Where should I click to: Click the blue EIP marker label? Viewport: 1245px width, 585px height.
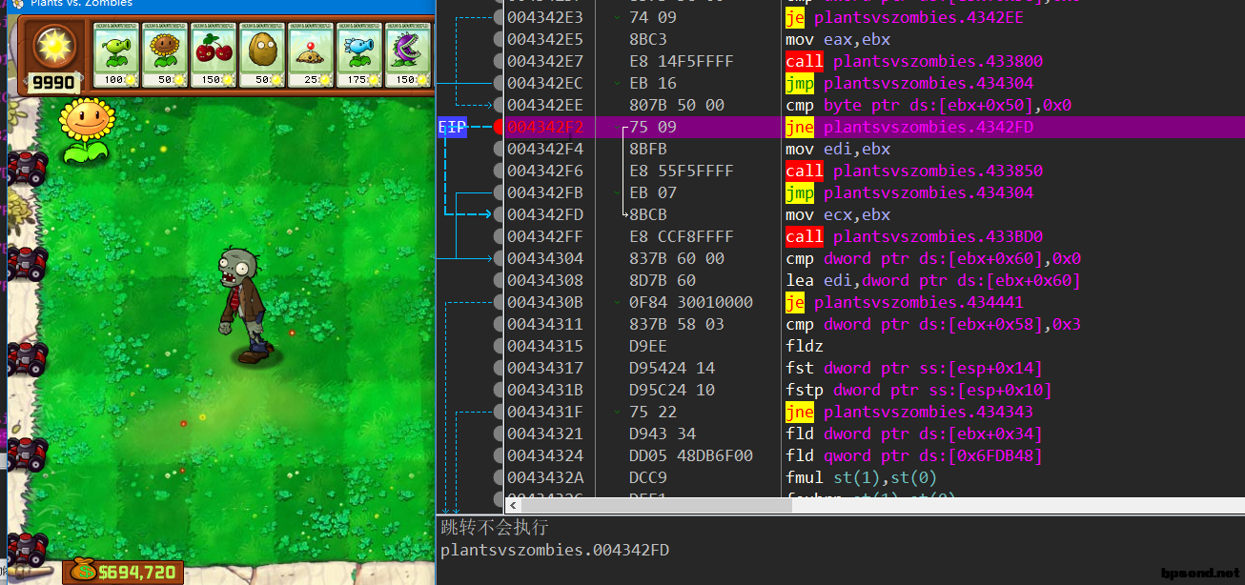[452, 127]
